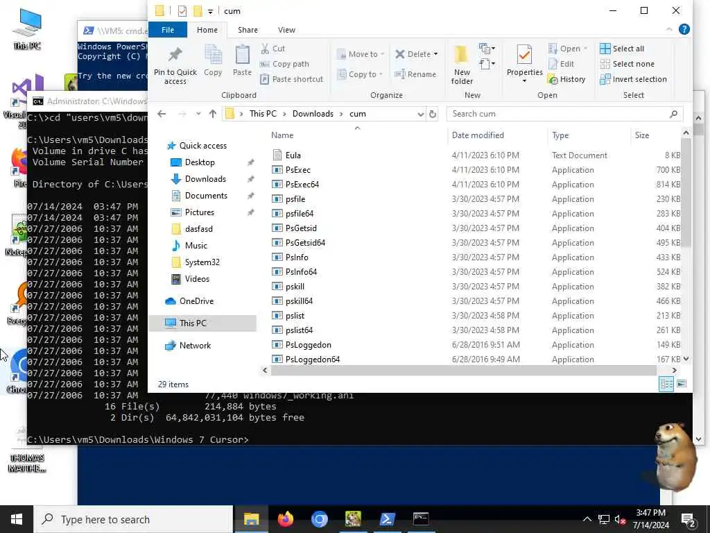This screenshot has height=533, width=710.
Task: Open Customize Quick Access Toolbar dropdown
Action: (211, 11)
